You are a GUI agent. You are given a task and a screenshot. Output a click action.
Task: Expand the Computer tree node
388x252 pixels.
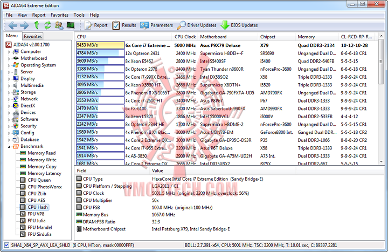click(9, 52)
